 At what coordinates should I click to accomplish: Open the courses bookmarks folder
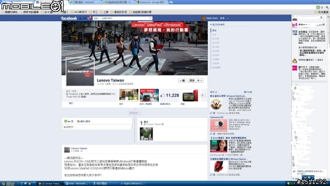[x=104, y=12]
